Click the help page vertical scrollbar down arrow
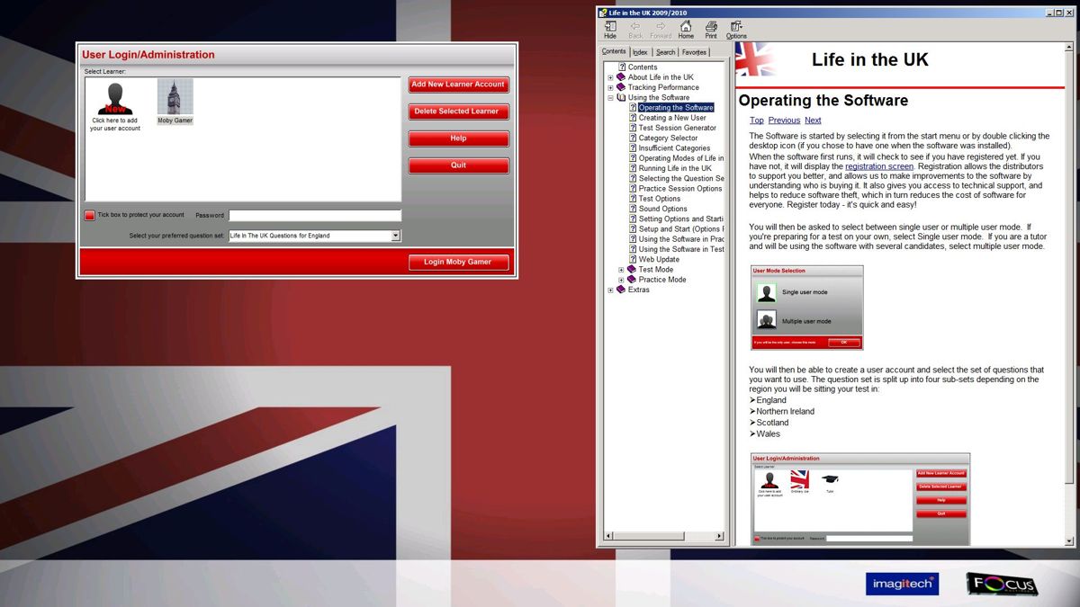 click(x=1071, y=540)
